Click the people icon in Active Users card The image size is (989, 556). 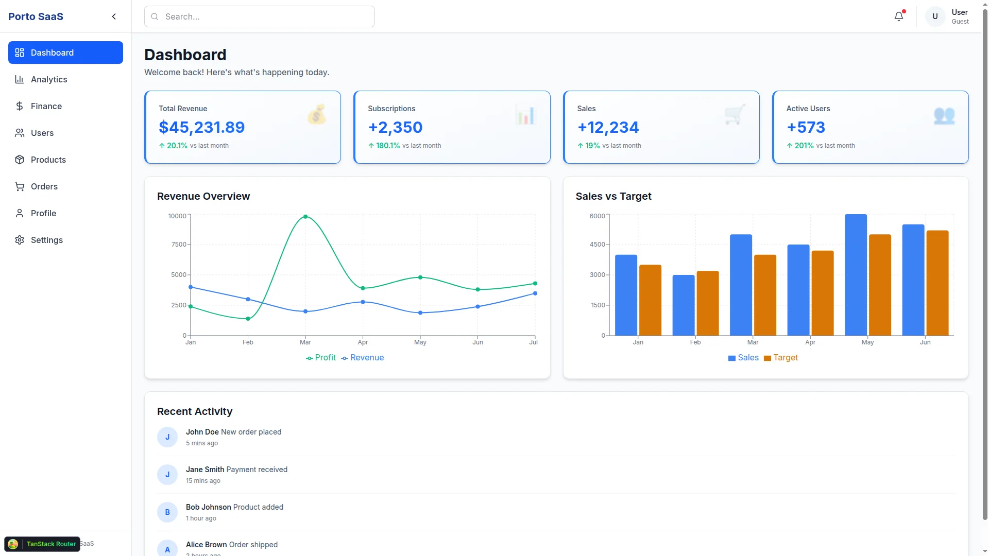pyautogui.click(x=944, y=114)
